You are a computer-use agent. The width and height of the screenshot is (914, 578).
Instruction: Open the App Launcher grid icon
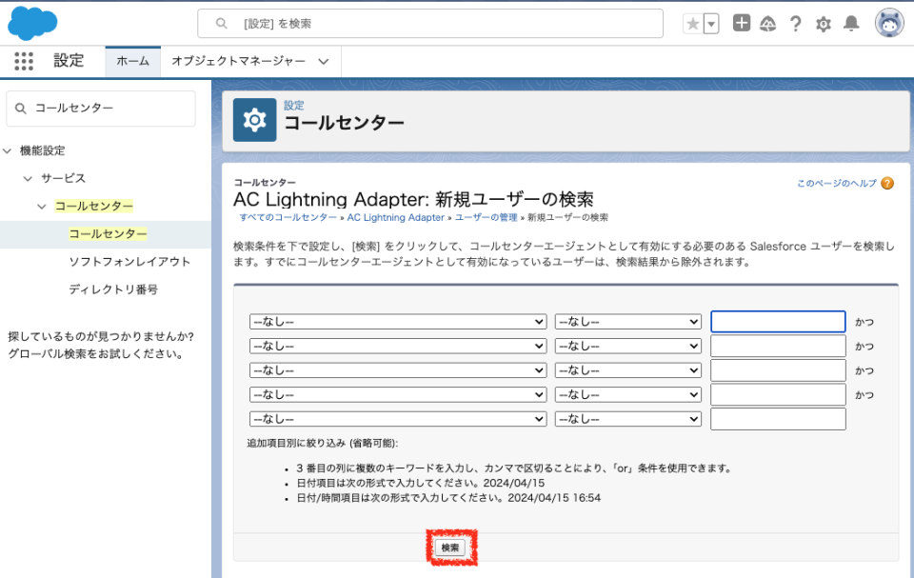tap(24, 61)
